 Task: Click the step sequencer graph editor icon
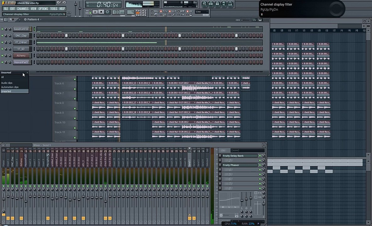(254, 20)
